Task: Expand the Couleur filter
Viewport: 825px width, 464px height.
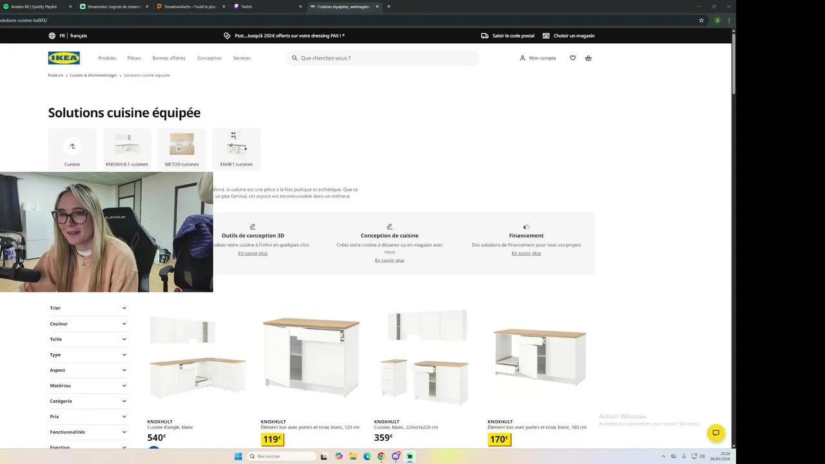Action: [x=88, y=324]
